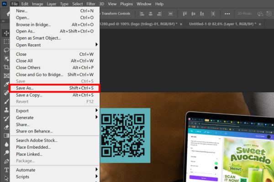Select the Pen tool
Screen dimensions: 274x182
pyautogui.click(x=6, y=161)
